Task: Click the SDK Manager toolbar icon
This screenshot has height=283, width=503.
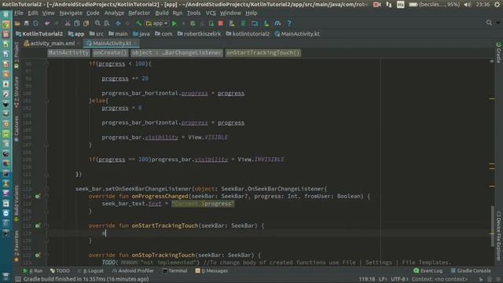Action: [266, 24]
